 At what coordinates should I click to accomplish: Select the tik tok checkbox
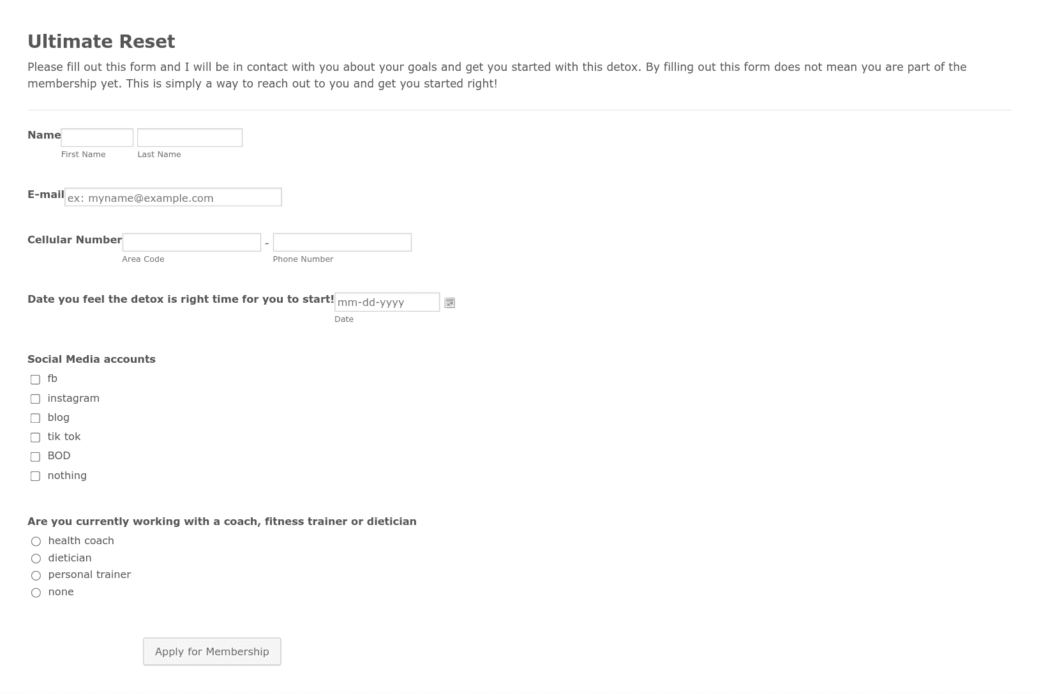(35, 437)
